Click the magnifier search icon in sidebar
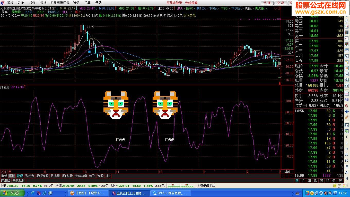350x197 pixels. tap(346, 86)
